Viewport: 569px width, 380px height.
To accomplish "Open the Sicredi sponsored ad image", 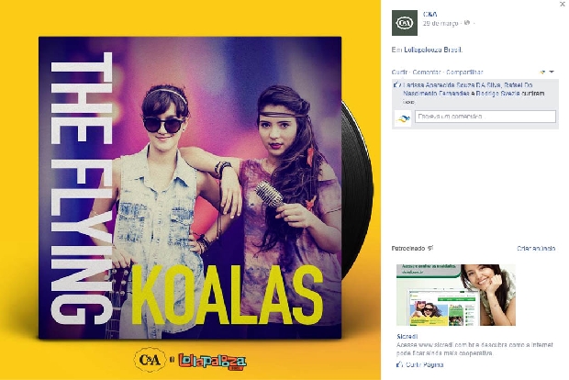I will [x=456, y=295].
